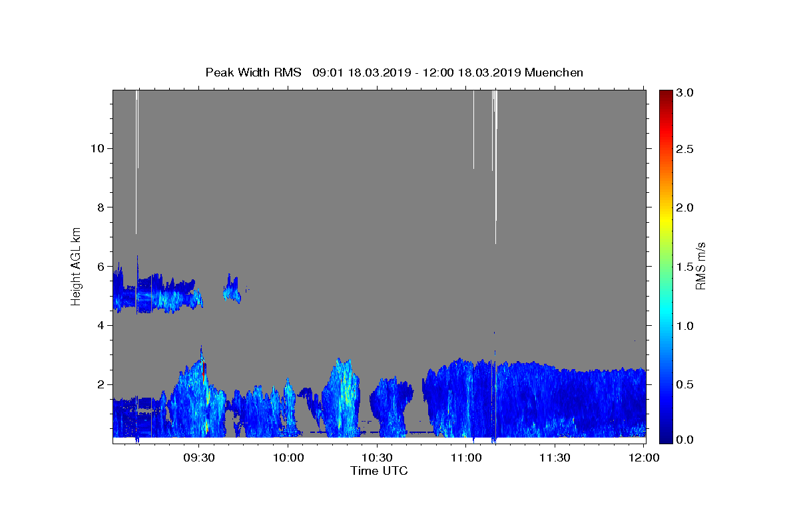Click the 11:30 time tick label
The image size is (799, 532).
555,458
